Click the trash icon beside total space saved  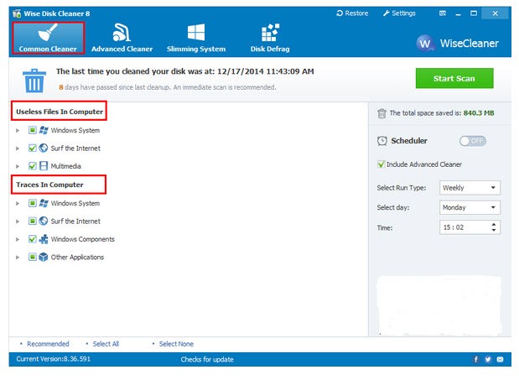click(381, 113)
